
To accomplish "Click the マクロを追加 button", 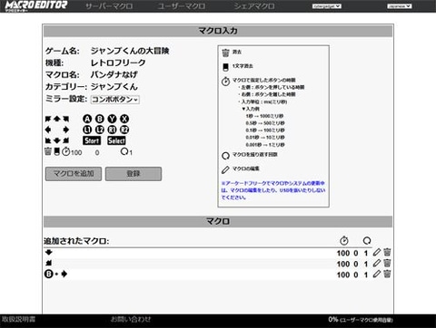I will [74, 174].
